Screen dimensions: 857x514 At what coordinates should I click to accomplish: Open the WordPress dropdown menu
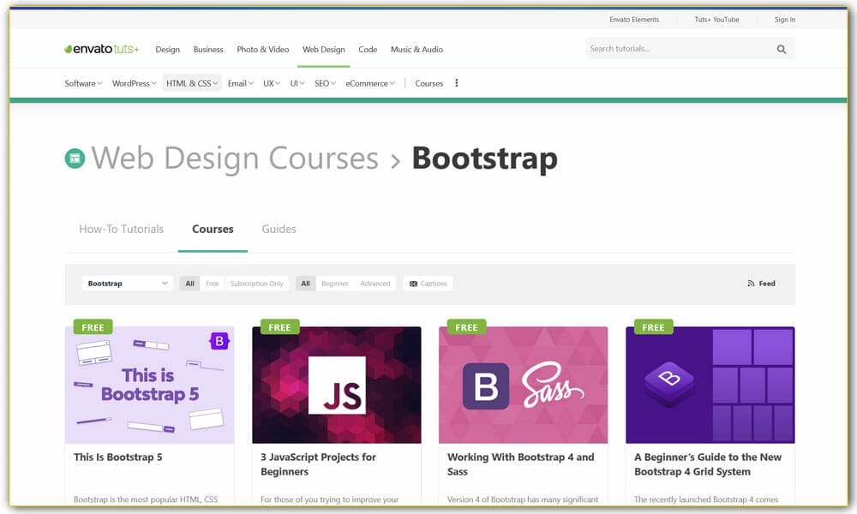[x=133, y=82]
